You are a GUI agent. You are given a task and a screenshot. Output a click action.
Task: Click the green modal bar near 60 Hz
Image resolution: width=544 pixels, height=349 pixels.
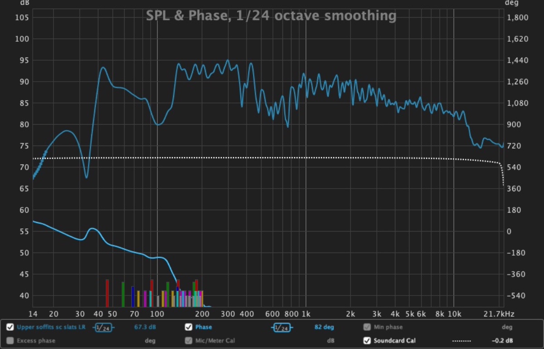[x=123, y=294]
